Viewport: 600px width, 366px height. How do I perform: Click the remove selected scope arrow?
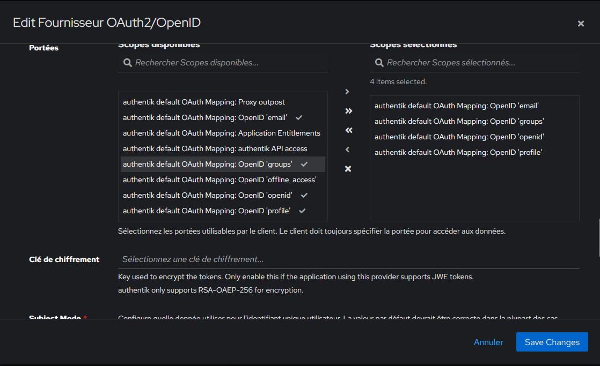pyautogui.click(x=347, y=150)
